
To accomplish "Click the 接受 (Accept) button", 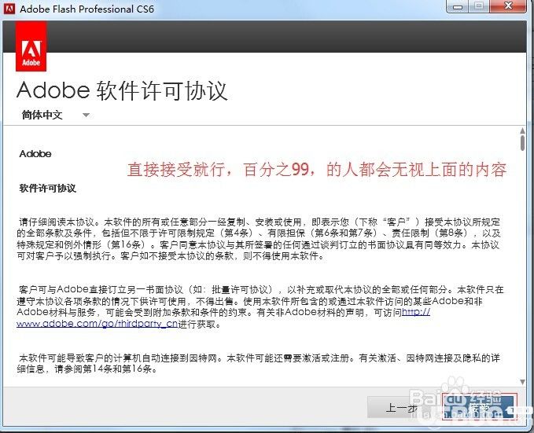I will [x=478, y=406].
